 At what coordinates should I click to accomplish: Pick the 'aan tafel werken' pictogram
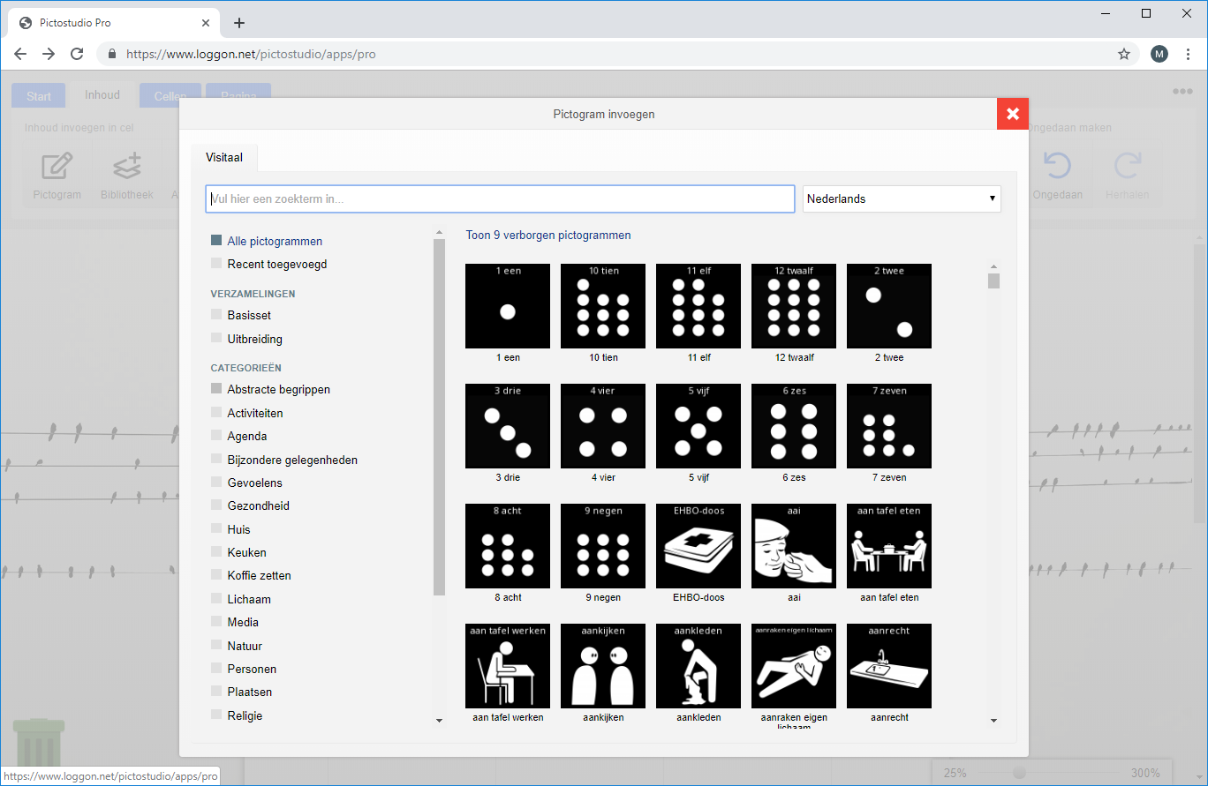coord(508,666)
